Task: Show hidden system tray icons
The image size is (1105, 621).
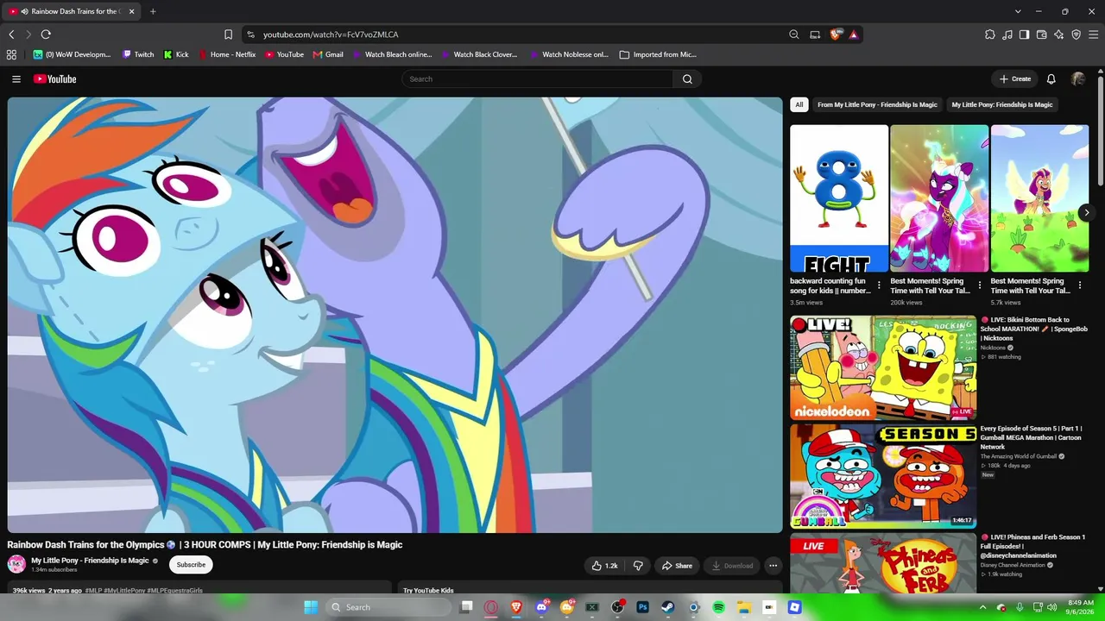Action: point(982,607)
